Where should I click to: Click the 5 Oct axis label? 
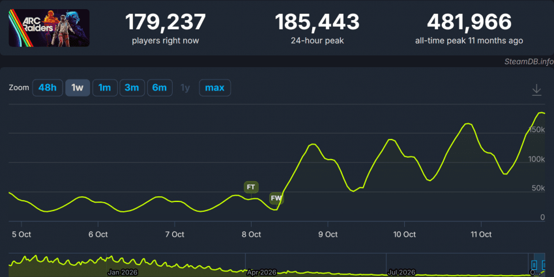[x=22, y=234]
